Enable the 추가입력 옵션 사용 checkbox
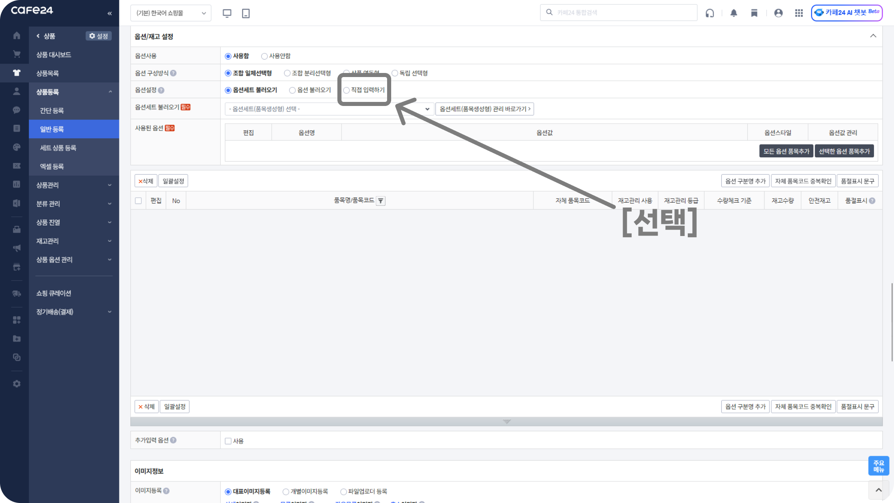Viewport: 894px width, 503px height. pyautogui.click(x=228, y=441)
